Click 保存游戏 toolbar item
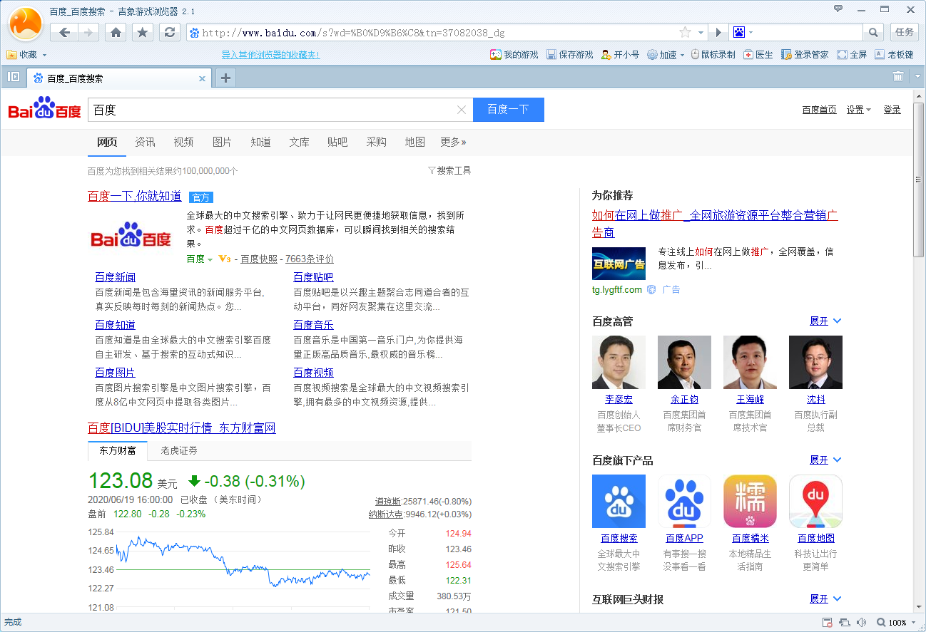 pyautogui.click(x=570, y=55)
